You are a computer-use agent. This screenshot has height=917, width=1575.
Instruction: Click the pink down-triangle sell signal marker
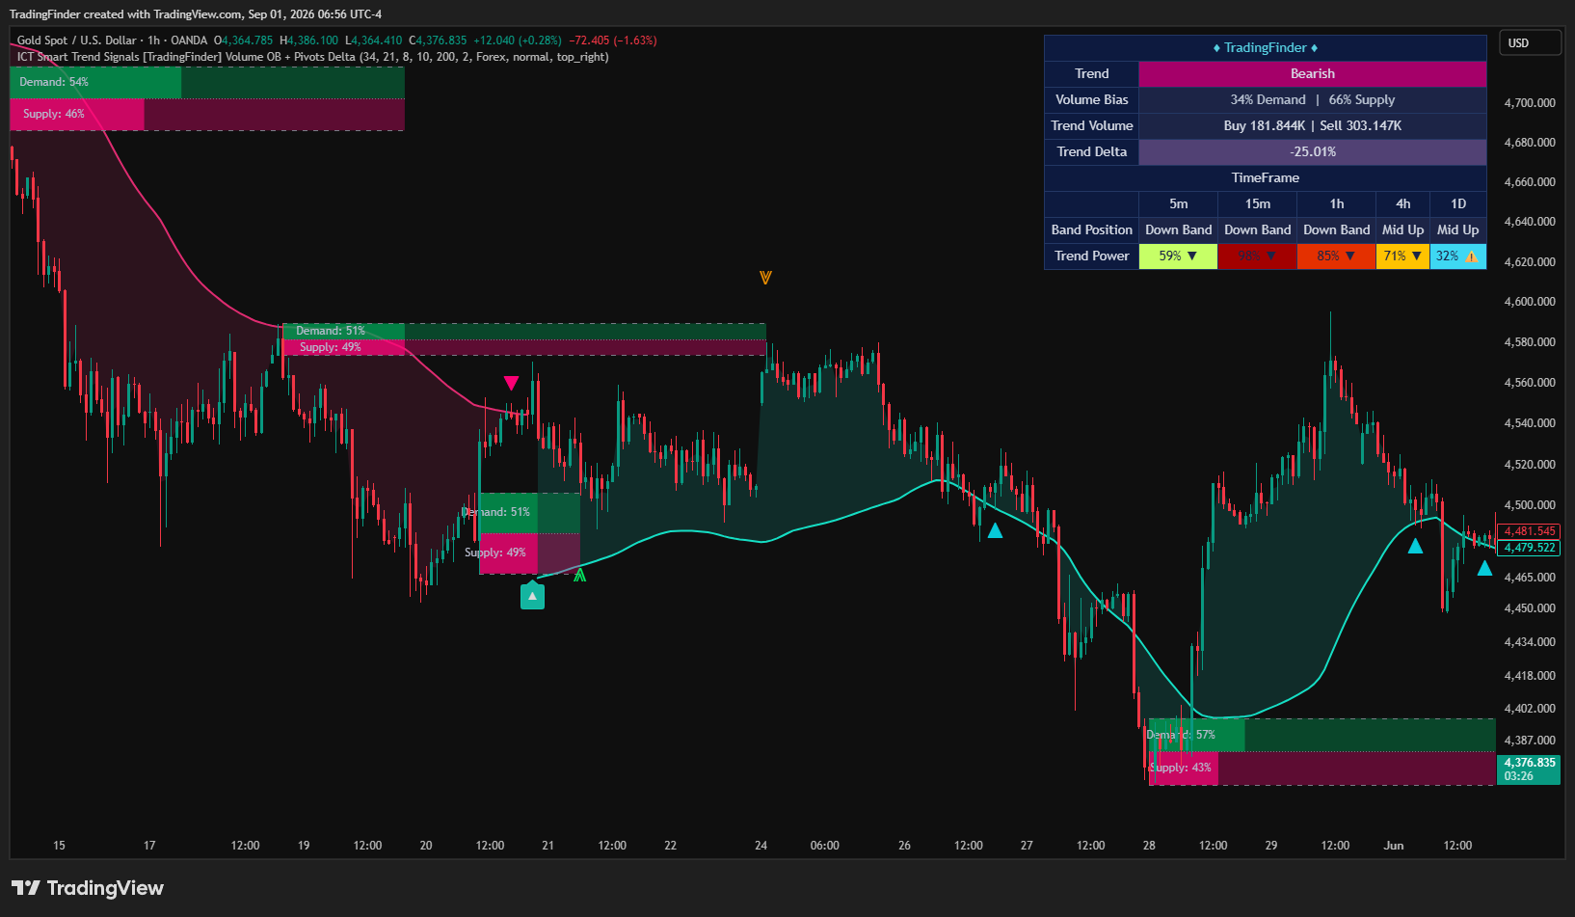(511, 383)
